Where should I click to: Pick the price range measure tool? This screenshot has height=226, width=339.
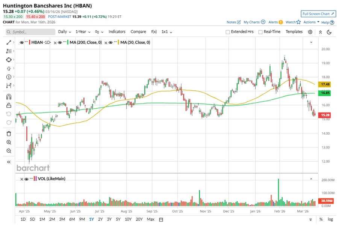pos(9,85)
